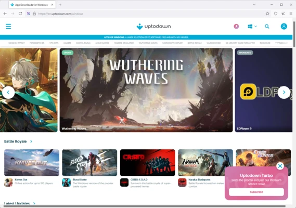Open the Naraka: Bladepoint title link

point(199,179)
